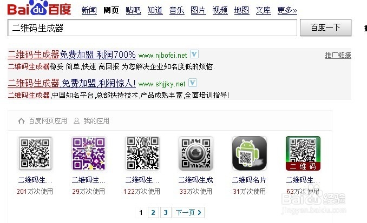Click the app title above 122万次使用
Image resolution: width=367 pixels, height=223 pixels.
[142, 180]
